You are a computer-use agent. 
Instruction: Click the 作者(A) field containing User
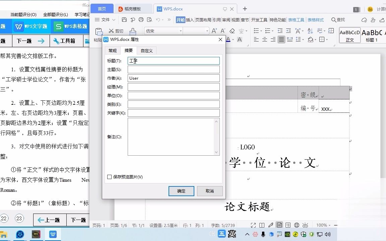coord(174,78)
